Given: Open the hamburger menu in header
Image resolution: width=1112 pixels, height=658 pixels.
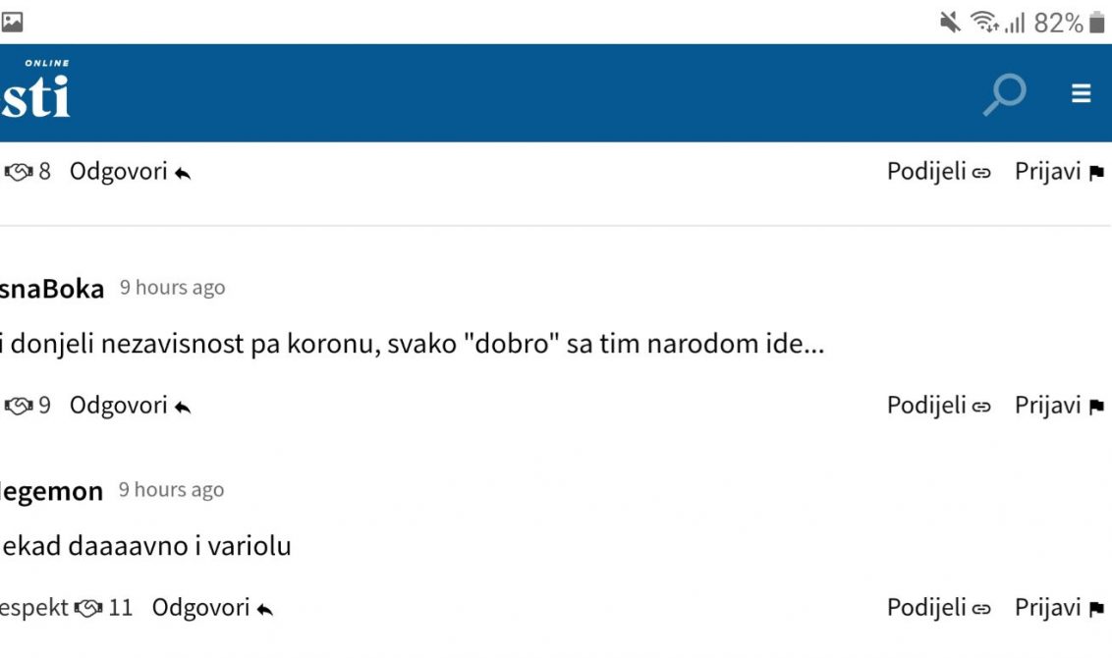Looking at the screenshot, I should 1081,93.
